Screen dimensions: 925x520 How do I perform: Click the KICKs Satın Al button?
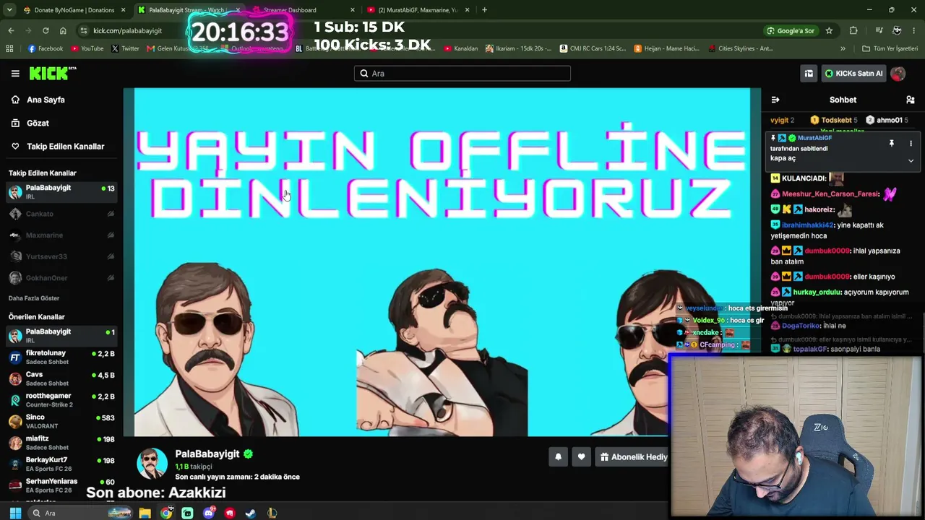tap(853, 73)
